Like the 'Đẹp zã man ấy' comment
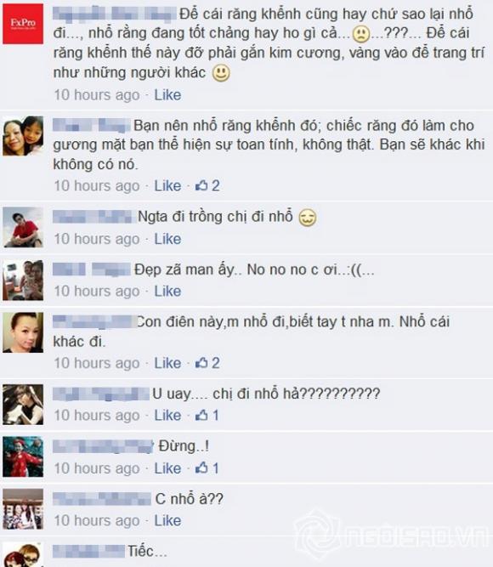This screenshot has height=567, width=493. tap(167, 291)
